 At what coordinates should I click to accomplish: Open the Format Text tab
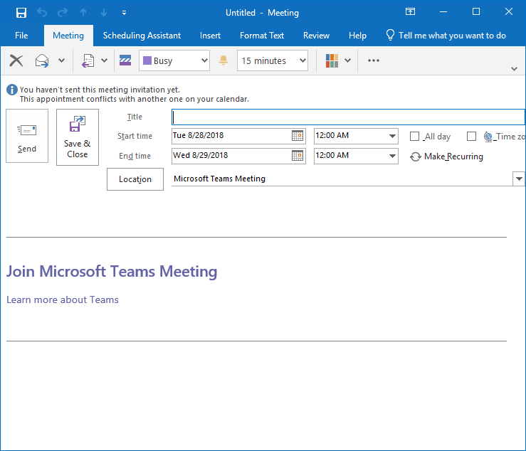262,36
